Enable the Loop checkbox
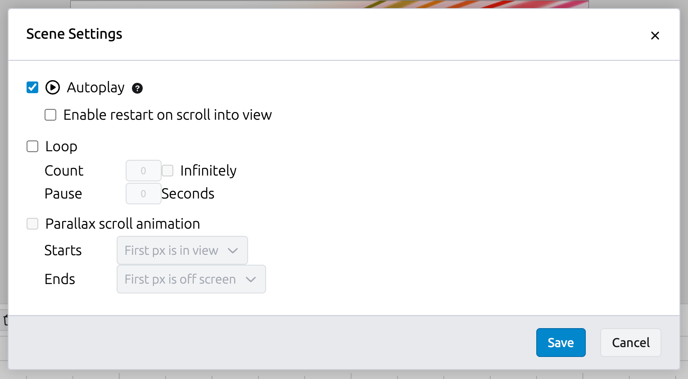Viewport: 688px width, 379px height. tap(32, 146)
